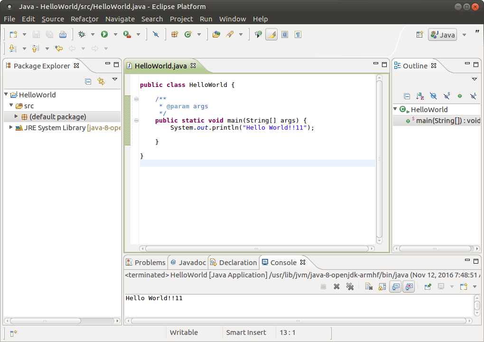This screenshot has width=484, height=342.
Task: Select main(String[]) method in Outline
Action: [444, 121]
